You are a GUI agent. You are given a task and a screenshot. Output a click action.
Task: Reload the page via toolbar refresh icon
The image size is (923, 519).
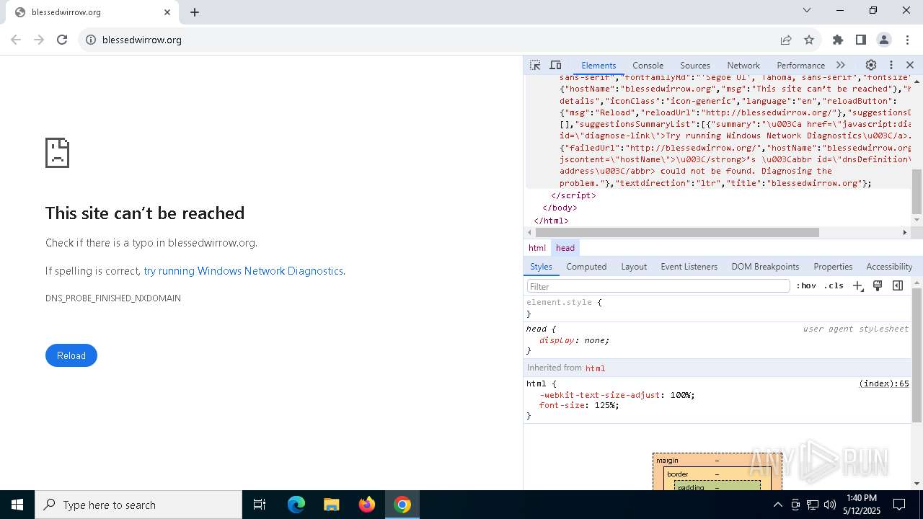pyautogui.click(x=62, y=40)
